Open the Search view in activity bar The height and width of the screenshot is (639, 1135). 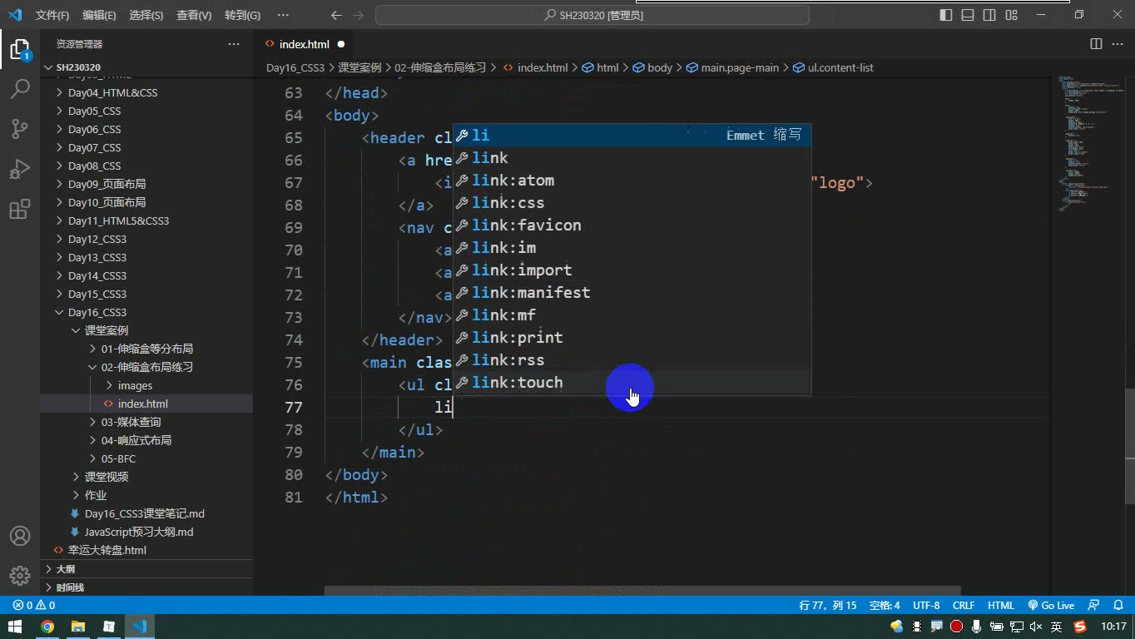(19, 88)
